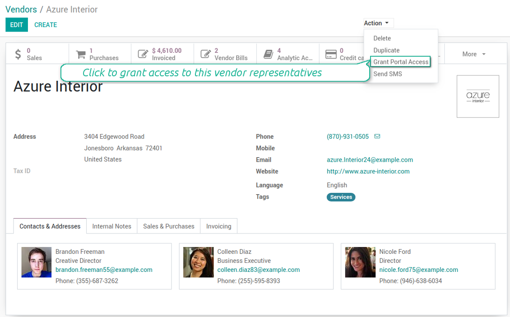510x317 pixels.
Task: Click the EDIT button
Action: [16, 25]
